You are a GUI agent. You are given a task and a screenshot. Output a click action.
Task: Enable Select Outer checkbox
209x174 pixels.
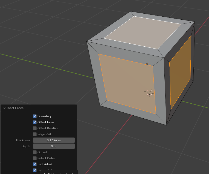(35, 158)
